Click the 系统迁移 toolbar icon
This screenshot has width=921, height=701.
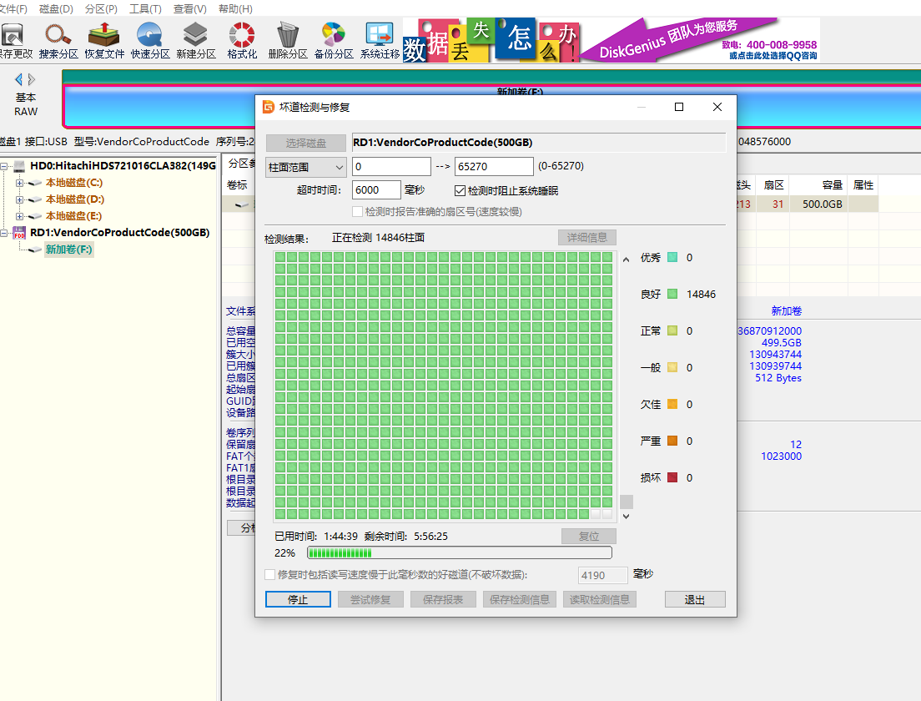click(380, 41)
